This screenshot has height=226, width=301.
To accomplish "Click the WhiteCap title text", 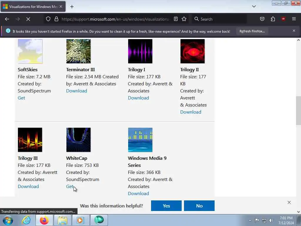I will [x=77, y=158].
